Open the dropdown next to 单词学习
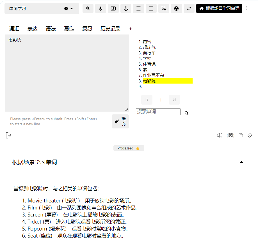258x242 pixels. point(72,8)
